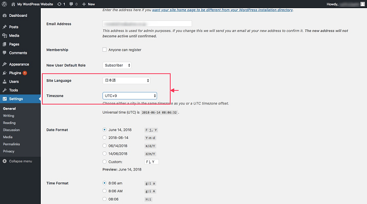The image size is (367, 204).
Task: Click the Plugins update count badge
Action: (x=25, y=73)
